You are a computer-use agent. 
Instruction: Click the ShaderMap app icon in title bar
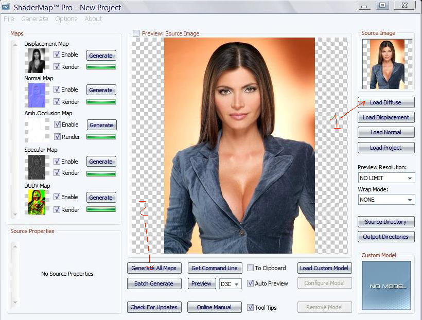[x=6, y=7]
